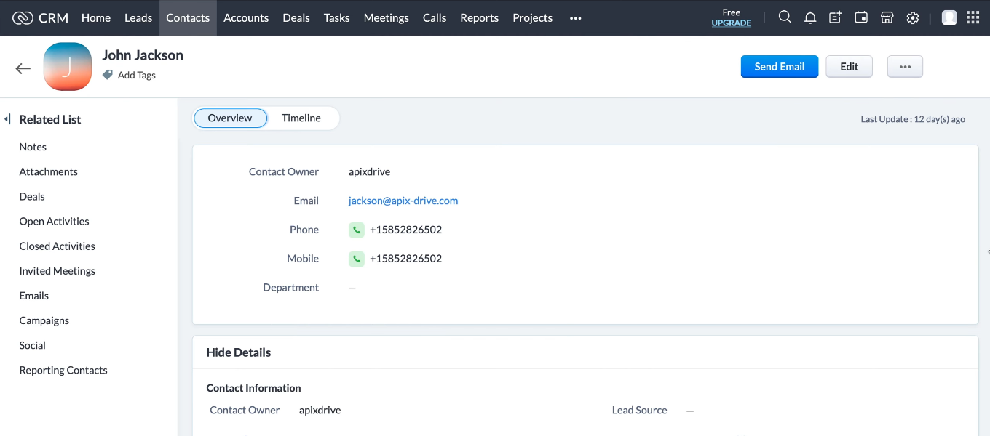Click the Send Email button
The width and height of the screenshot is (990, 436).
780,66
